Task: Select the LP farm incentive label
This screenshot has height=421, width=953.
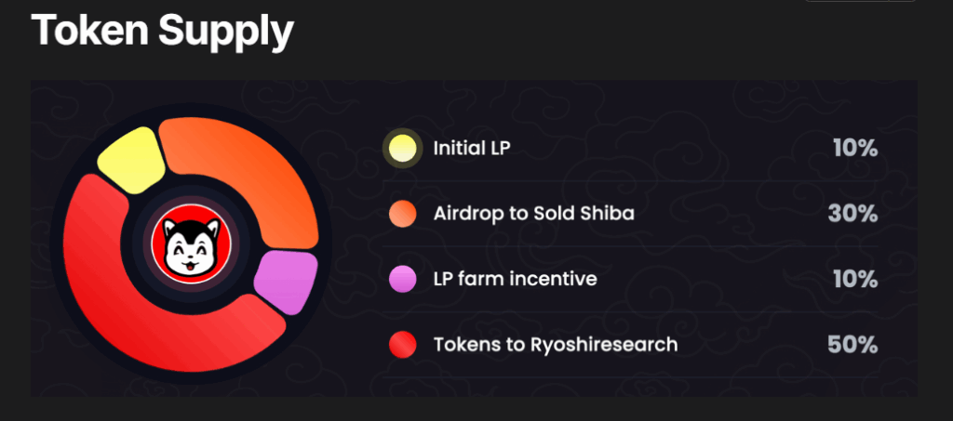Action: point(515,279)
